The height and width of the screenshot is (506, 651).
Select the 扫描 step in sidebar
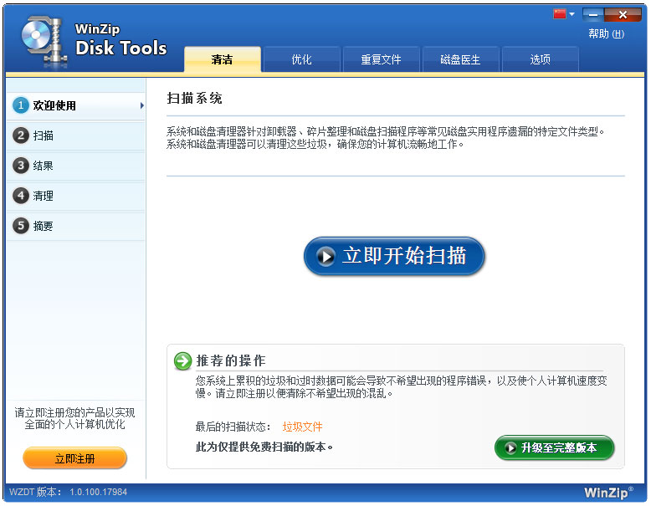click(x=75, y=135)
